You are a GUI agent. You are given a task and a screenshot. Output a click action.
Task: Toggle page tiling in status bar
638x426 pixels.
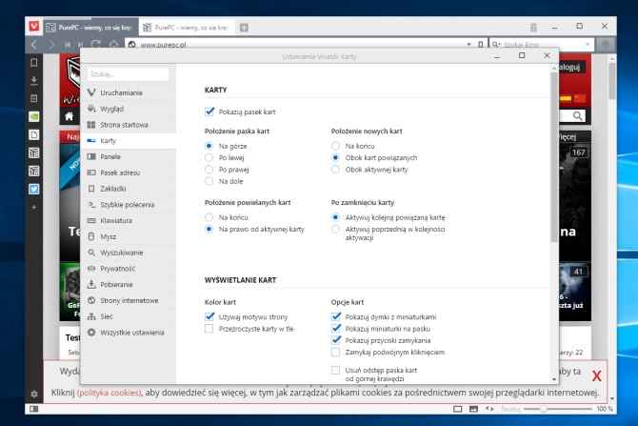(458, 409)
